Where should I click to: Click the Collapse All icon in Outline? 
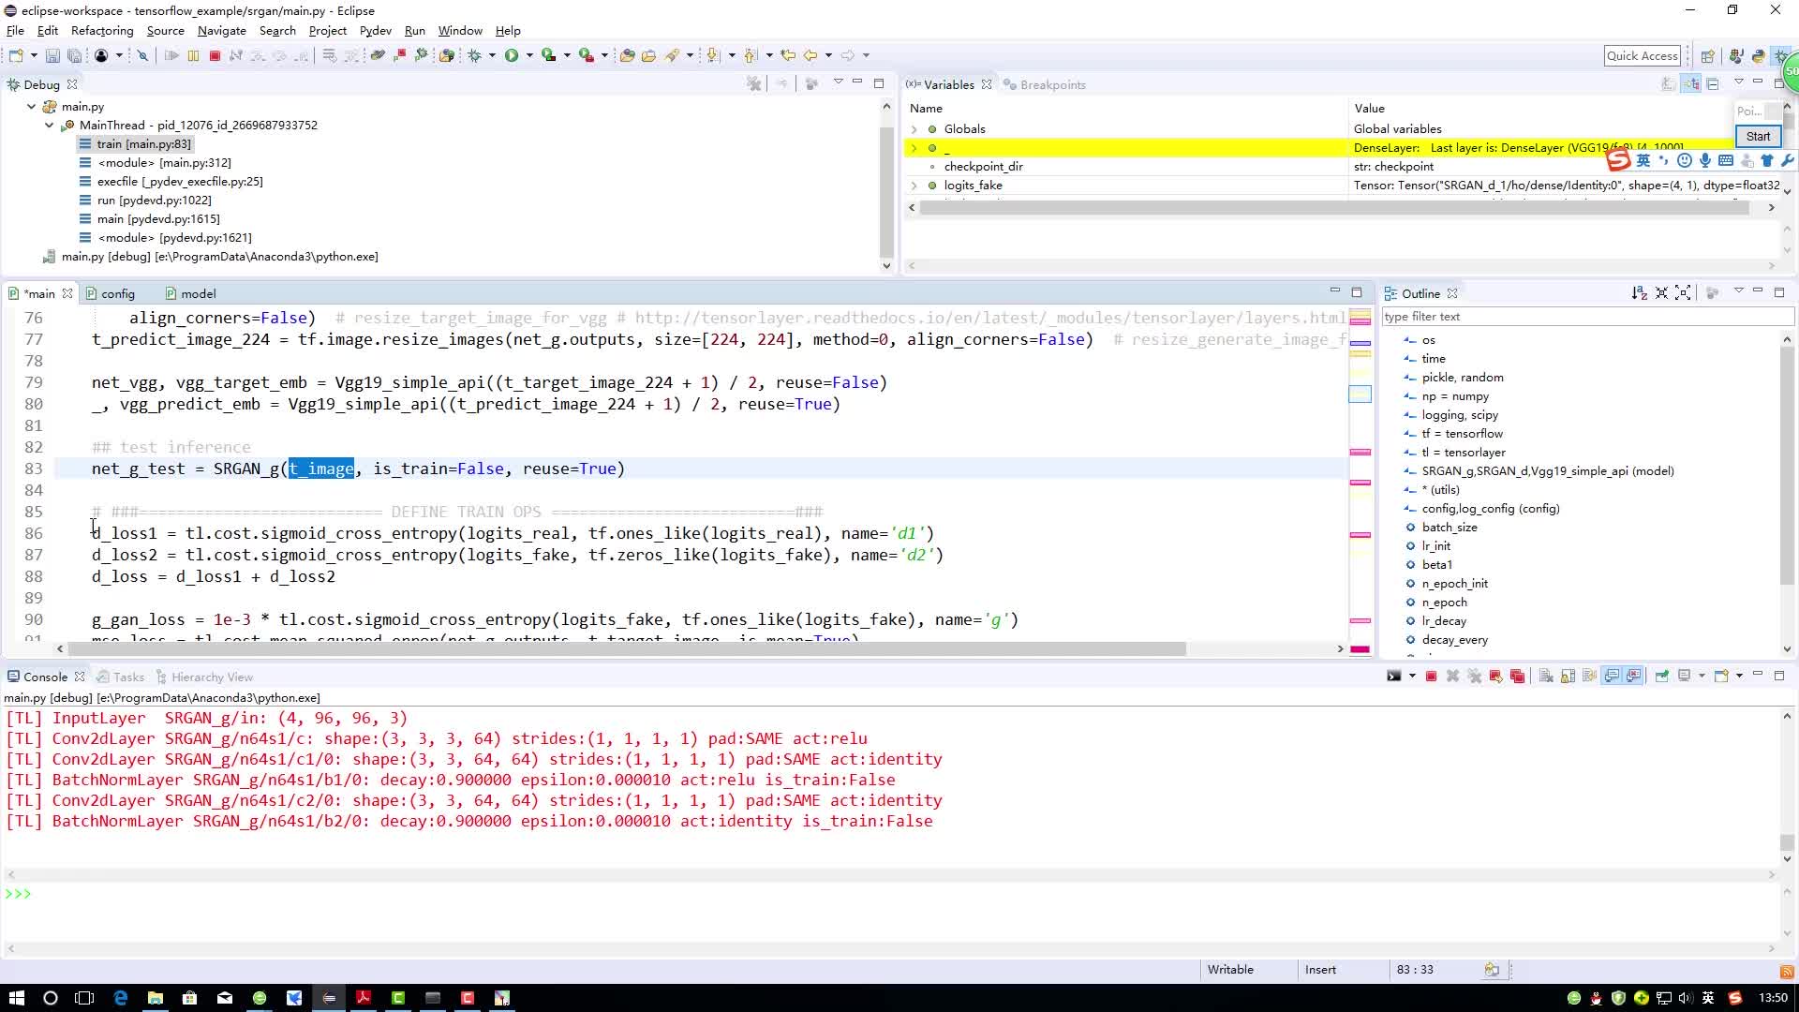coord(1661,293)
